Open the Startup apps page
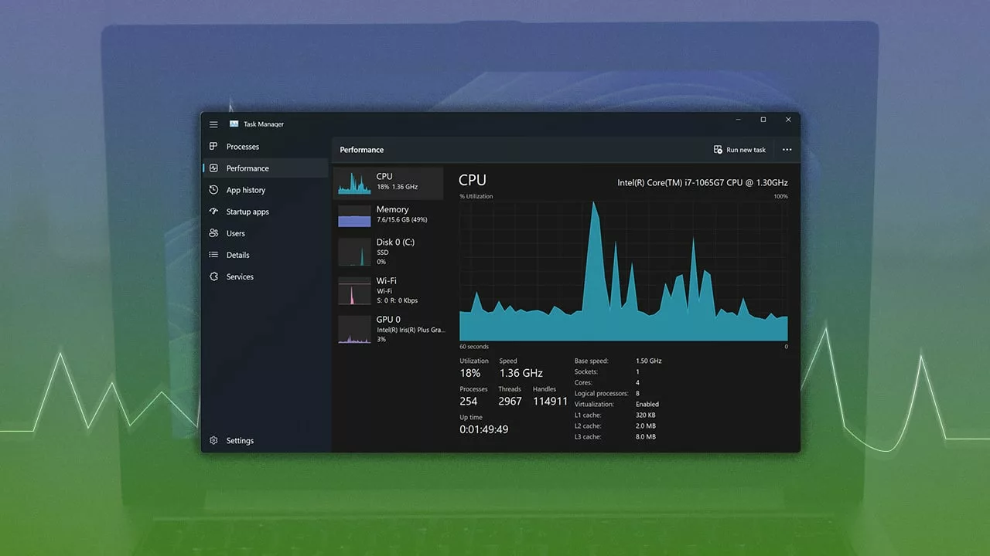This screenshot has width=990, height=556. point(247,212)
